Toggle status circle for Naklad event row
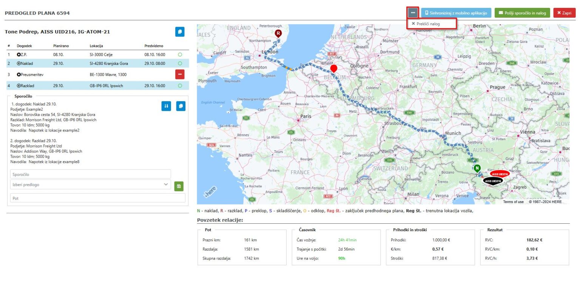This screenshot has height=281, width=580. point(180,63)
